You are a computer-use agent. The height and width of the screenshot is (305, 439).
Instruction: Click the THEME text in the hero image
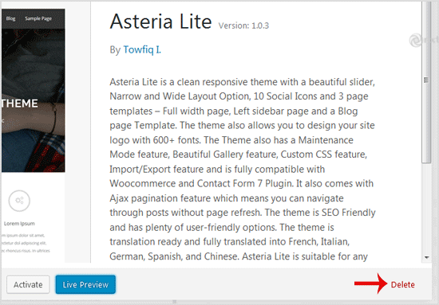[x=20, y=104]
